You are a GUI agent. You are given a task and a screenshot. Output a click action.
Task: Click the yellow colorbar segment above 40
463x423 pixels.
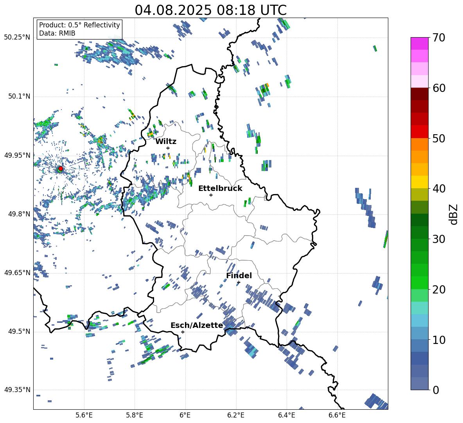point(419,182)
